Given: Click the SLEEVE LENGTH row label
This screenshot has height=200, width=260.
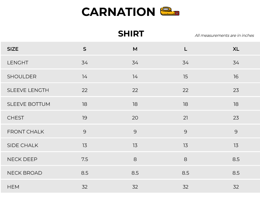Looking at the screenshot, I should tap(28, 90).
